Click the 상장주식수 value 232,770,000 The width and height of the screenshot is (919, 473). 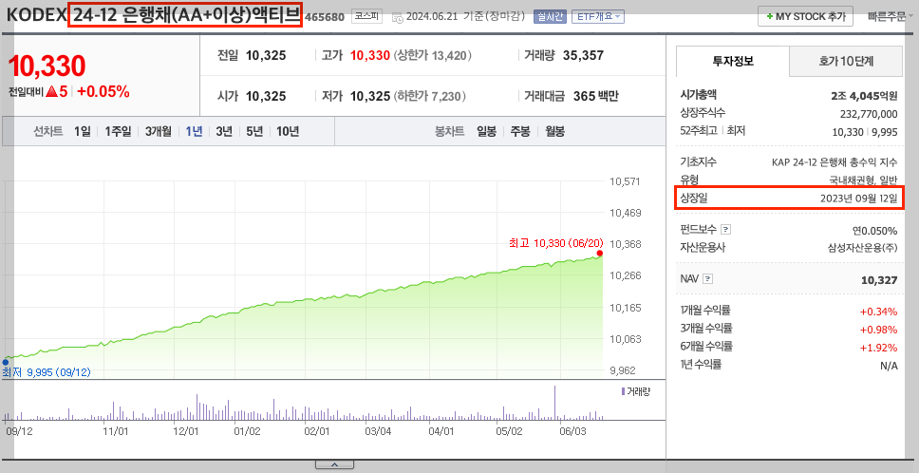(x=869, y=114)
